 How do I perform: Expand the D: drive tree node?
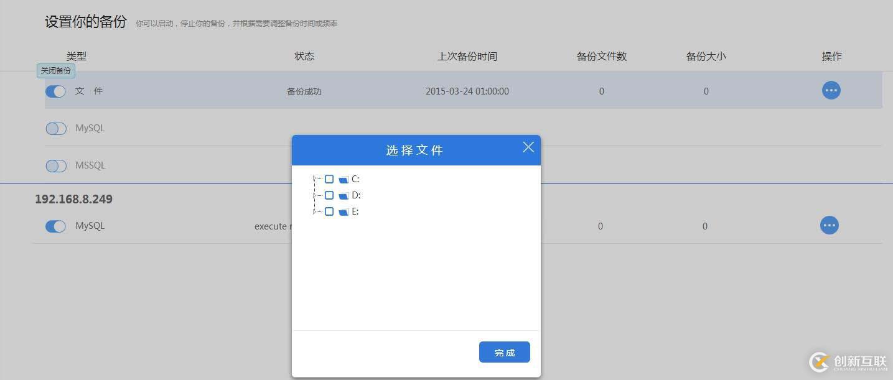click(316, 195)
